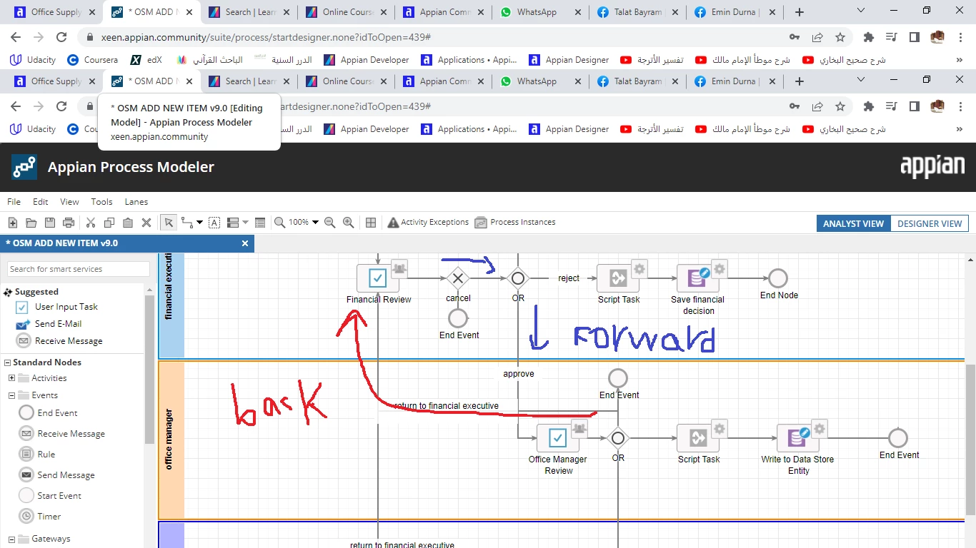The image size is (976, 548).
Task: Open Activity Exceptions
Action: point(428,223)
